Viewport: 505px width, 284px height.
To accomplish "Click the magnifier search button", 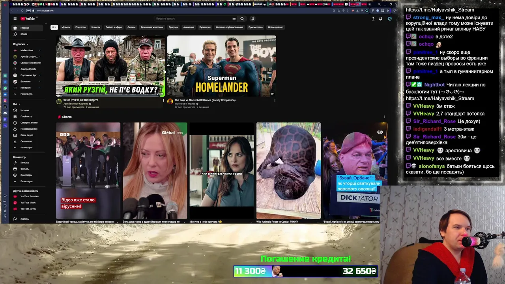I will click(242, 19).
